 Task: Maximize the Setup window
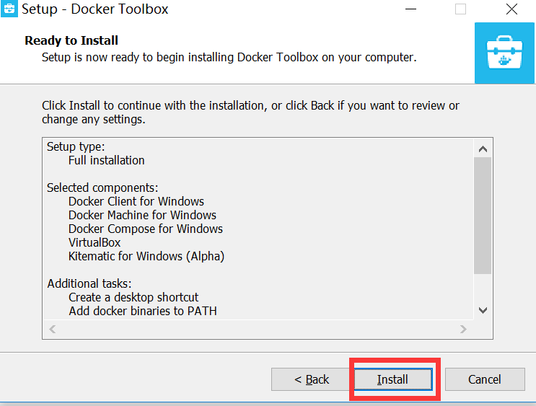pyautogui.click(x=460, y=10)
